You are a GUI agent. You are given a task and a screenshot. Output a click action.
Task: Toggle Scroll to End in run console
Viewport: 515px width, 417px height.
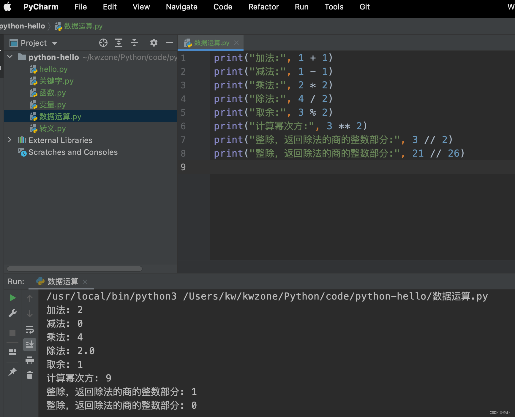[x=30, y=345]
